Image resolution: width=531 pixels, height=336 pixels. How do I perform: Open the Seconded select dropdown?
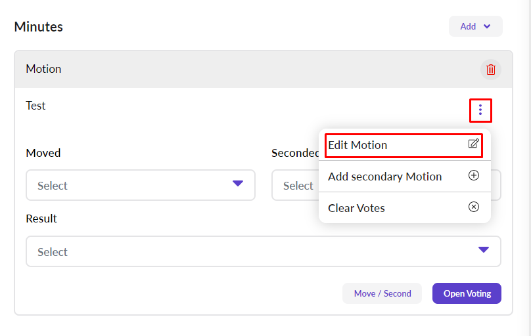297,186
